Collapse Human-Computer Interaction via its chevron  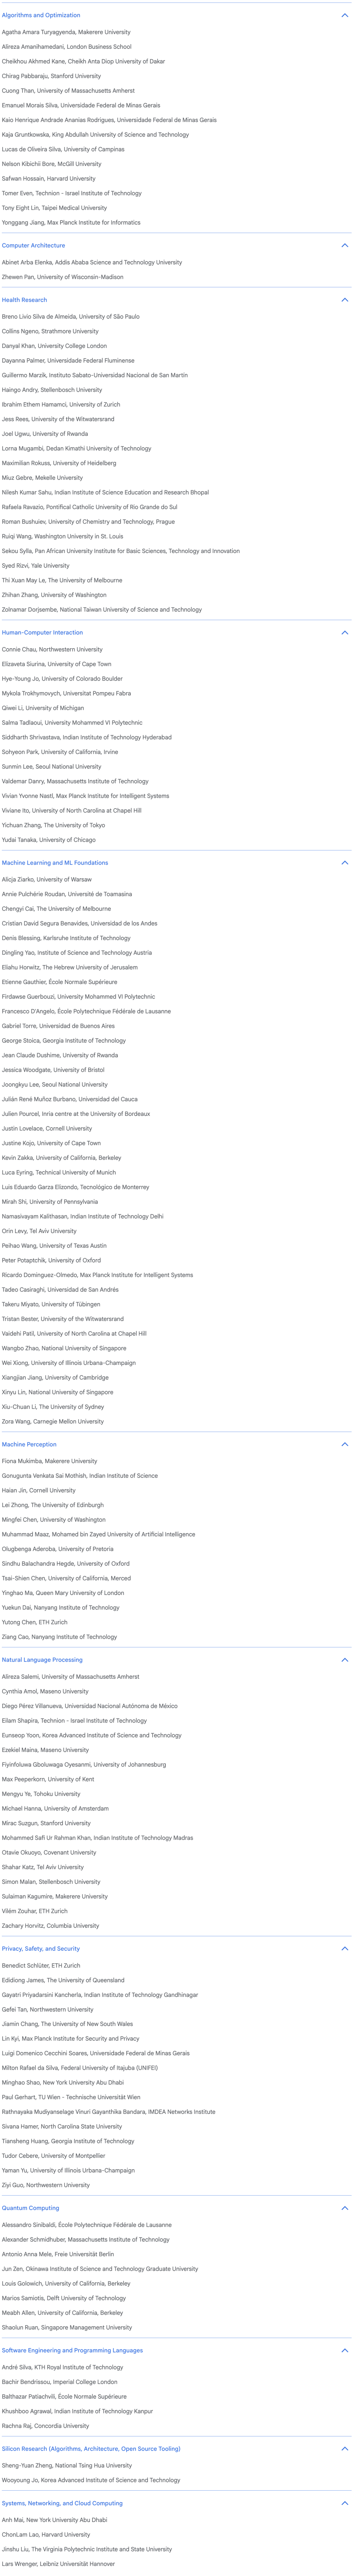345,632
